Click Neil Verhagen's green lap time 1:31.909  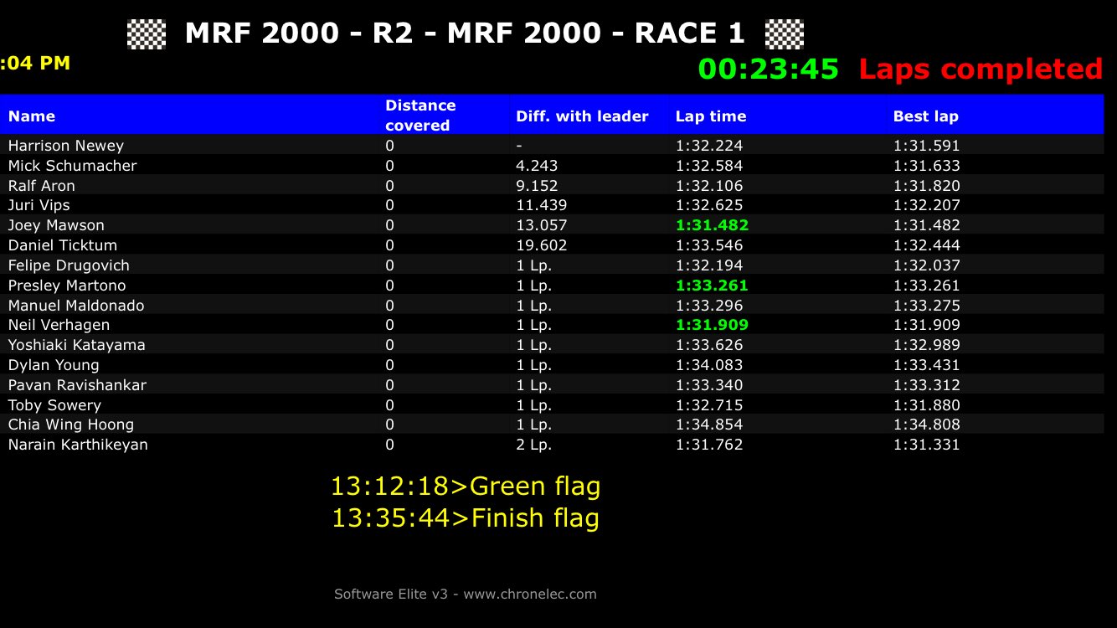tap(712, 325)
